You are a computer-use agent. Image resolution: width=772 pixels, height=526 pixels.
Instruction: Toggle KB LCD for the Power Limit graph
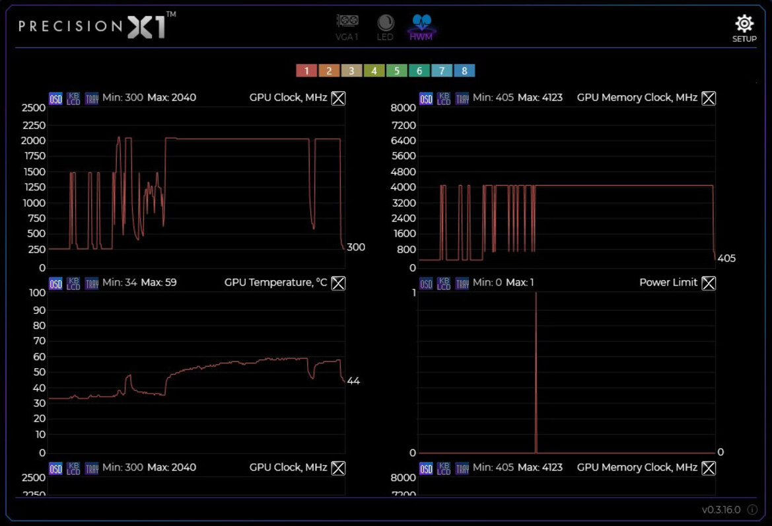(444, 283)
